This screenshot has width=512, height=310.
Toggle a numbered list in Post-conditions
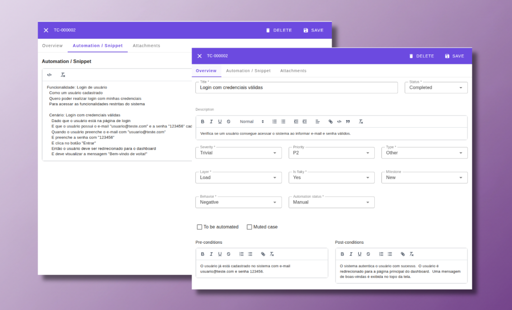(381, 254)
